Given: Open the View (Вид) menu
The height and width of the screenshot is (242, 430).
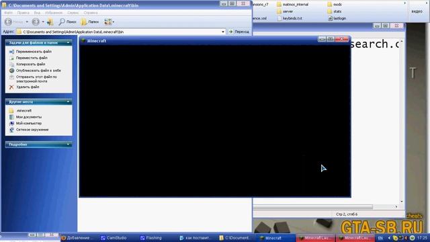Looking at the screenshot, I should click(x=37, y=13).
